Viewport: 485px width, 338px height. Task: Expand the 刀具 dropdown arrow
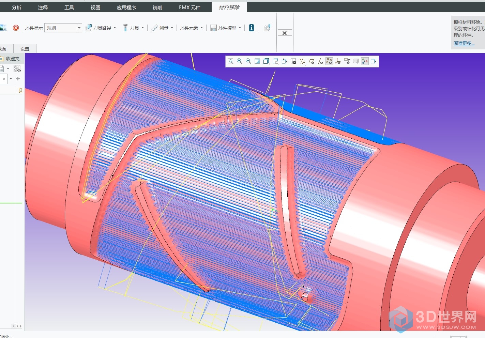click(x=142, y=28)
